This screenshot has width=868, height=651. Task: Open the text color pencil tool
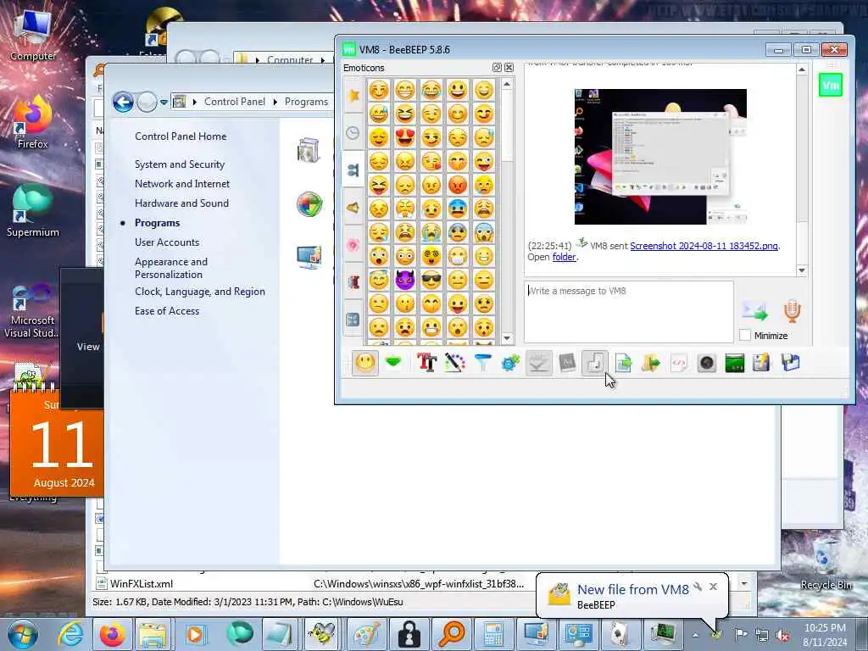coord(454,363)
